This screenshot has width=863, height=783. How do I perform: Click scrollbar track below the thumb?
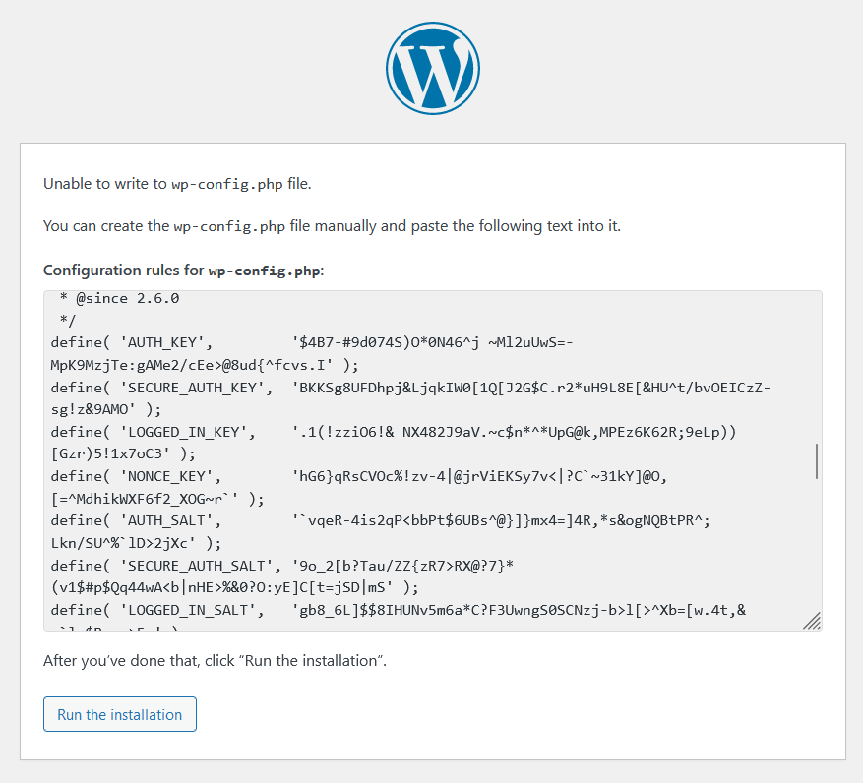point(816,545)
